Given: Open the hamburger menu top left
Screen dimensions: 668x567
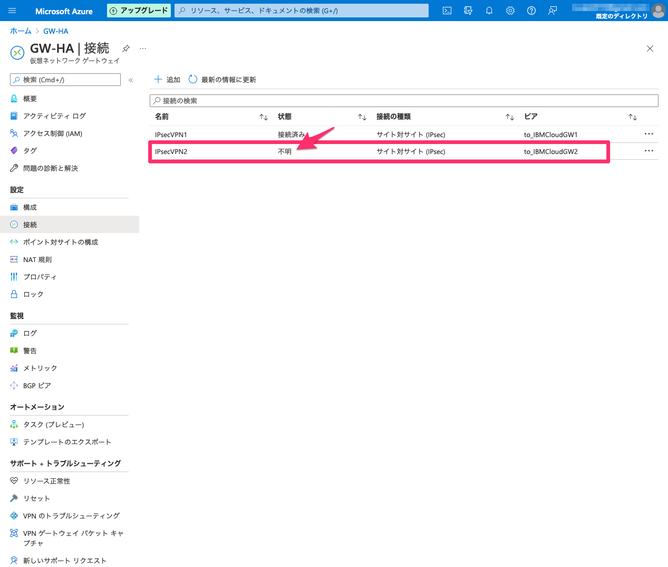Looking at the screenshot, I should click(x=12, y=11).
